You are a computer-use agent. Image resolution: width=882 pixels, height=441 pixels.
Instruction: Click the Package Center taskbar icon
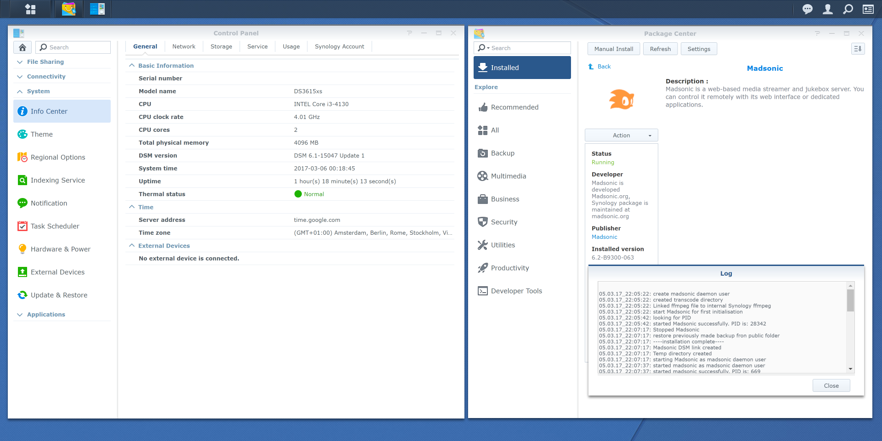coord(69,9)
